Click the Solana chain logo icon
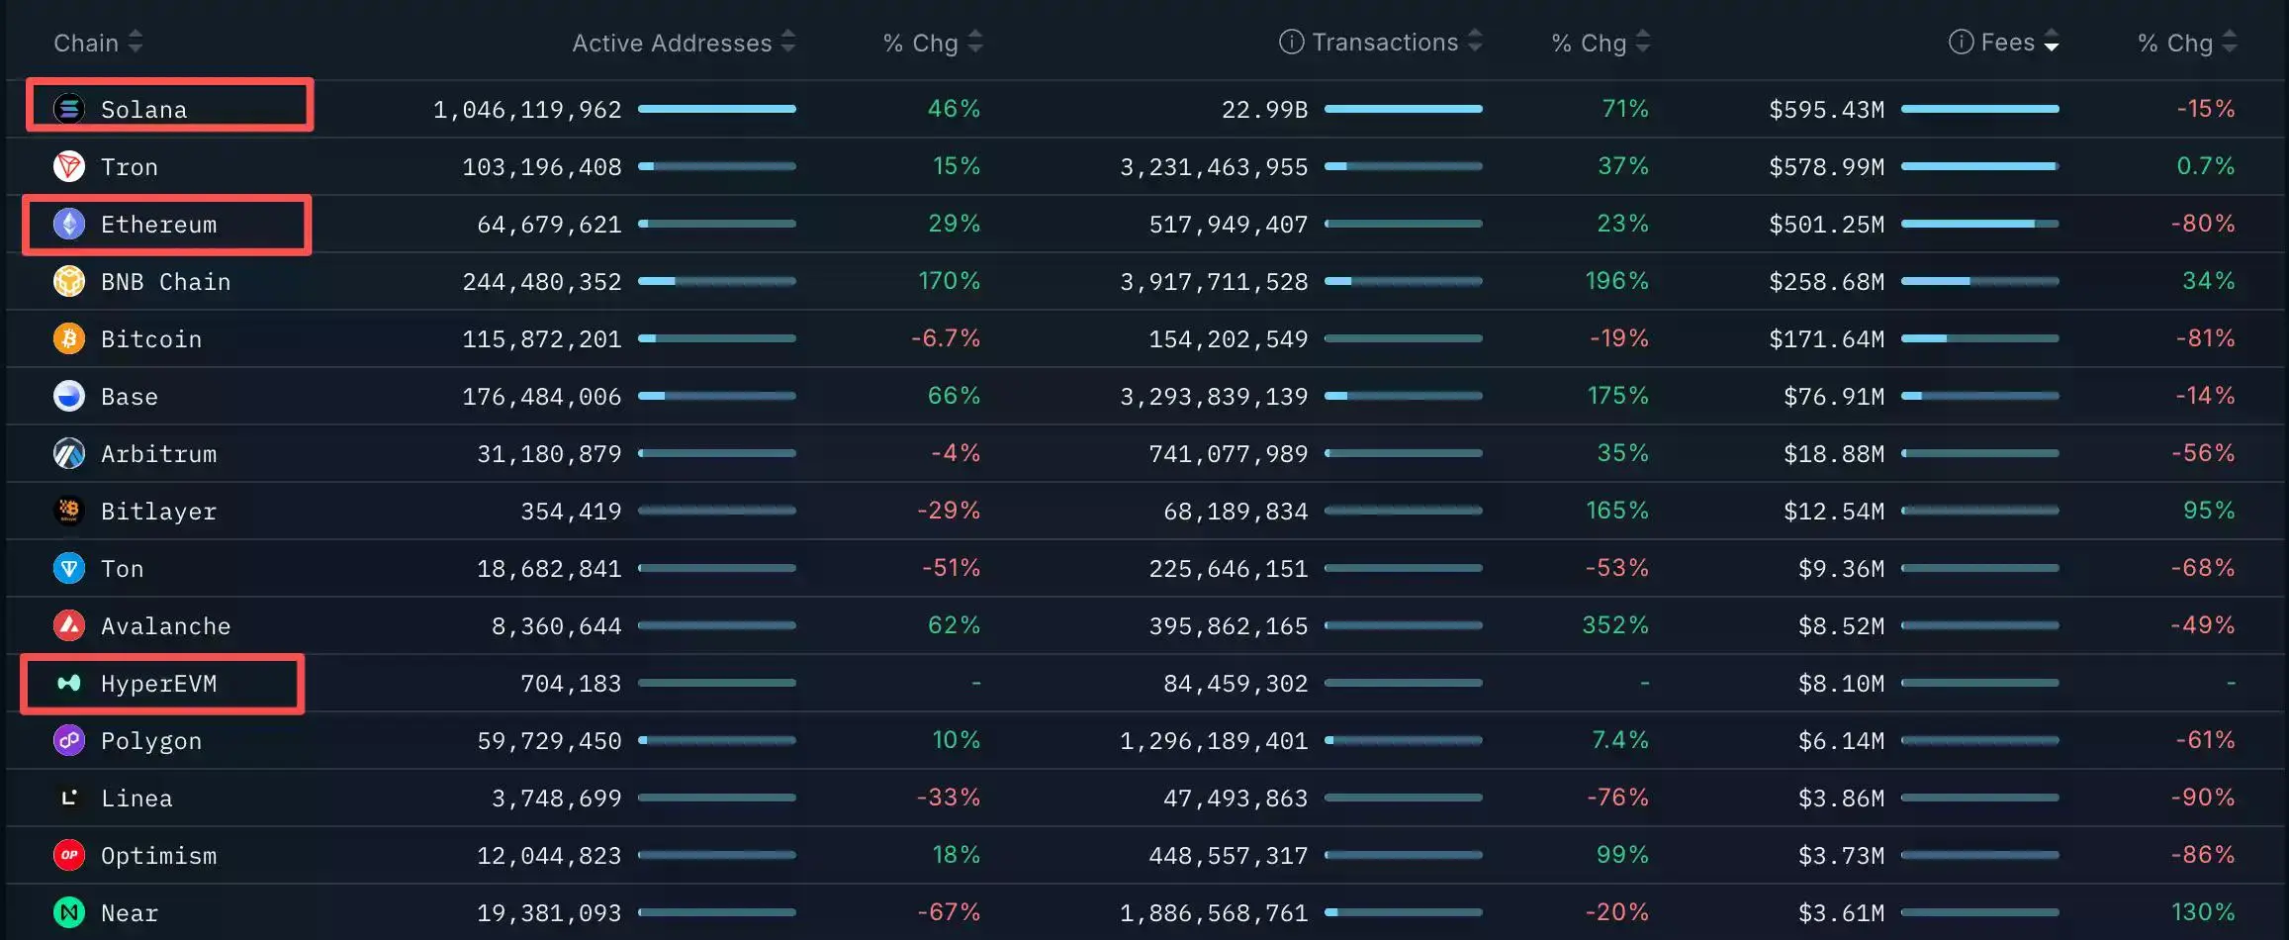2289x940 pixels. pyautogui.click(x=68, y=109)
